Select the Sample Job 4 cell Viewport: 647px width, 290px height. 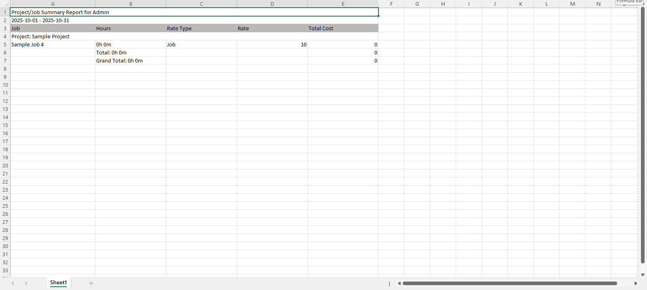(53, 44)
